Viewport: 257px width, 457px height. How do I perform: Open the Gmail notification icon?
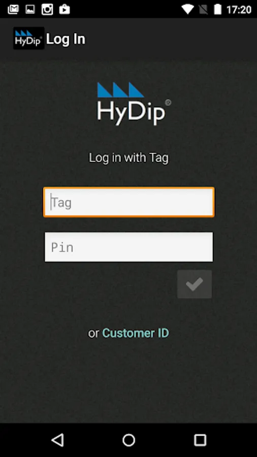(x=13, y=9)
